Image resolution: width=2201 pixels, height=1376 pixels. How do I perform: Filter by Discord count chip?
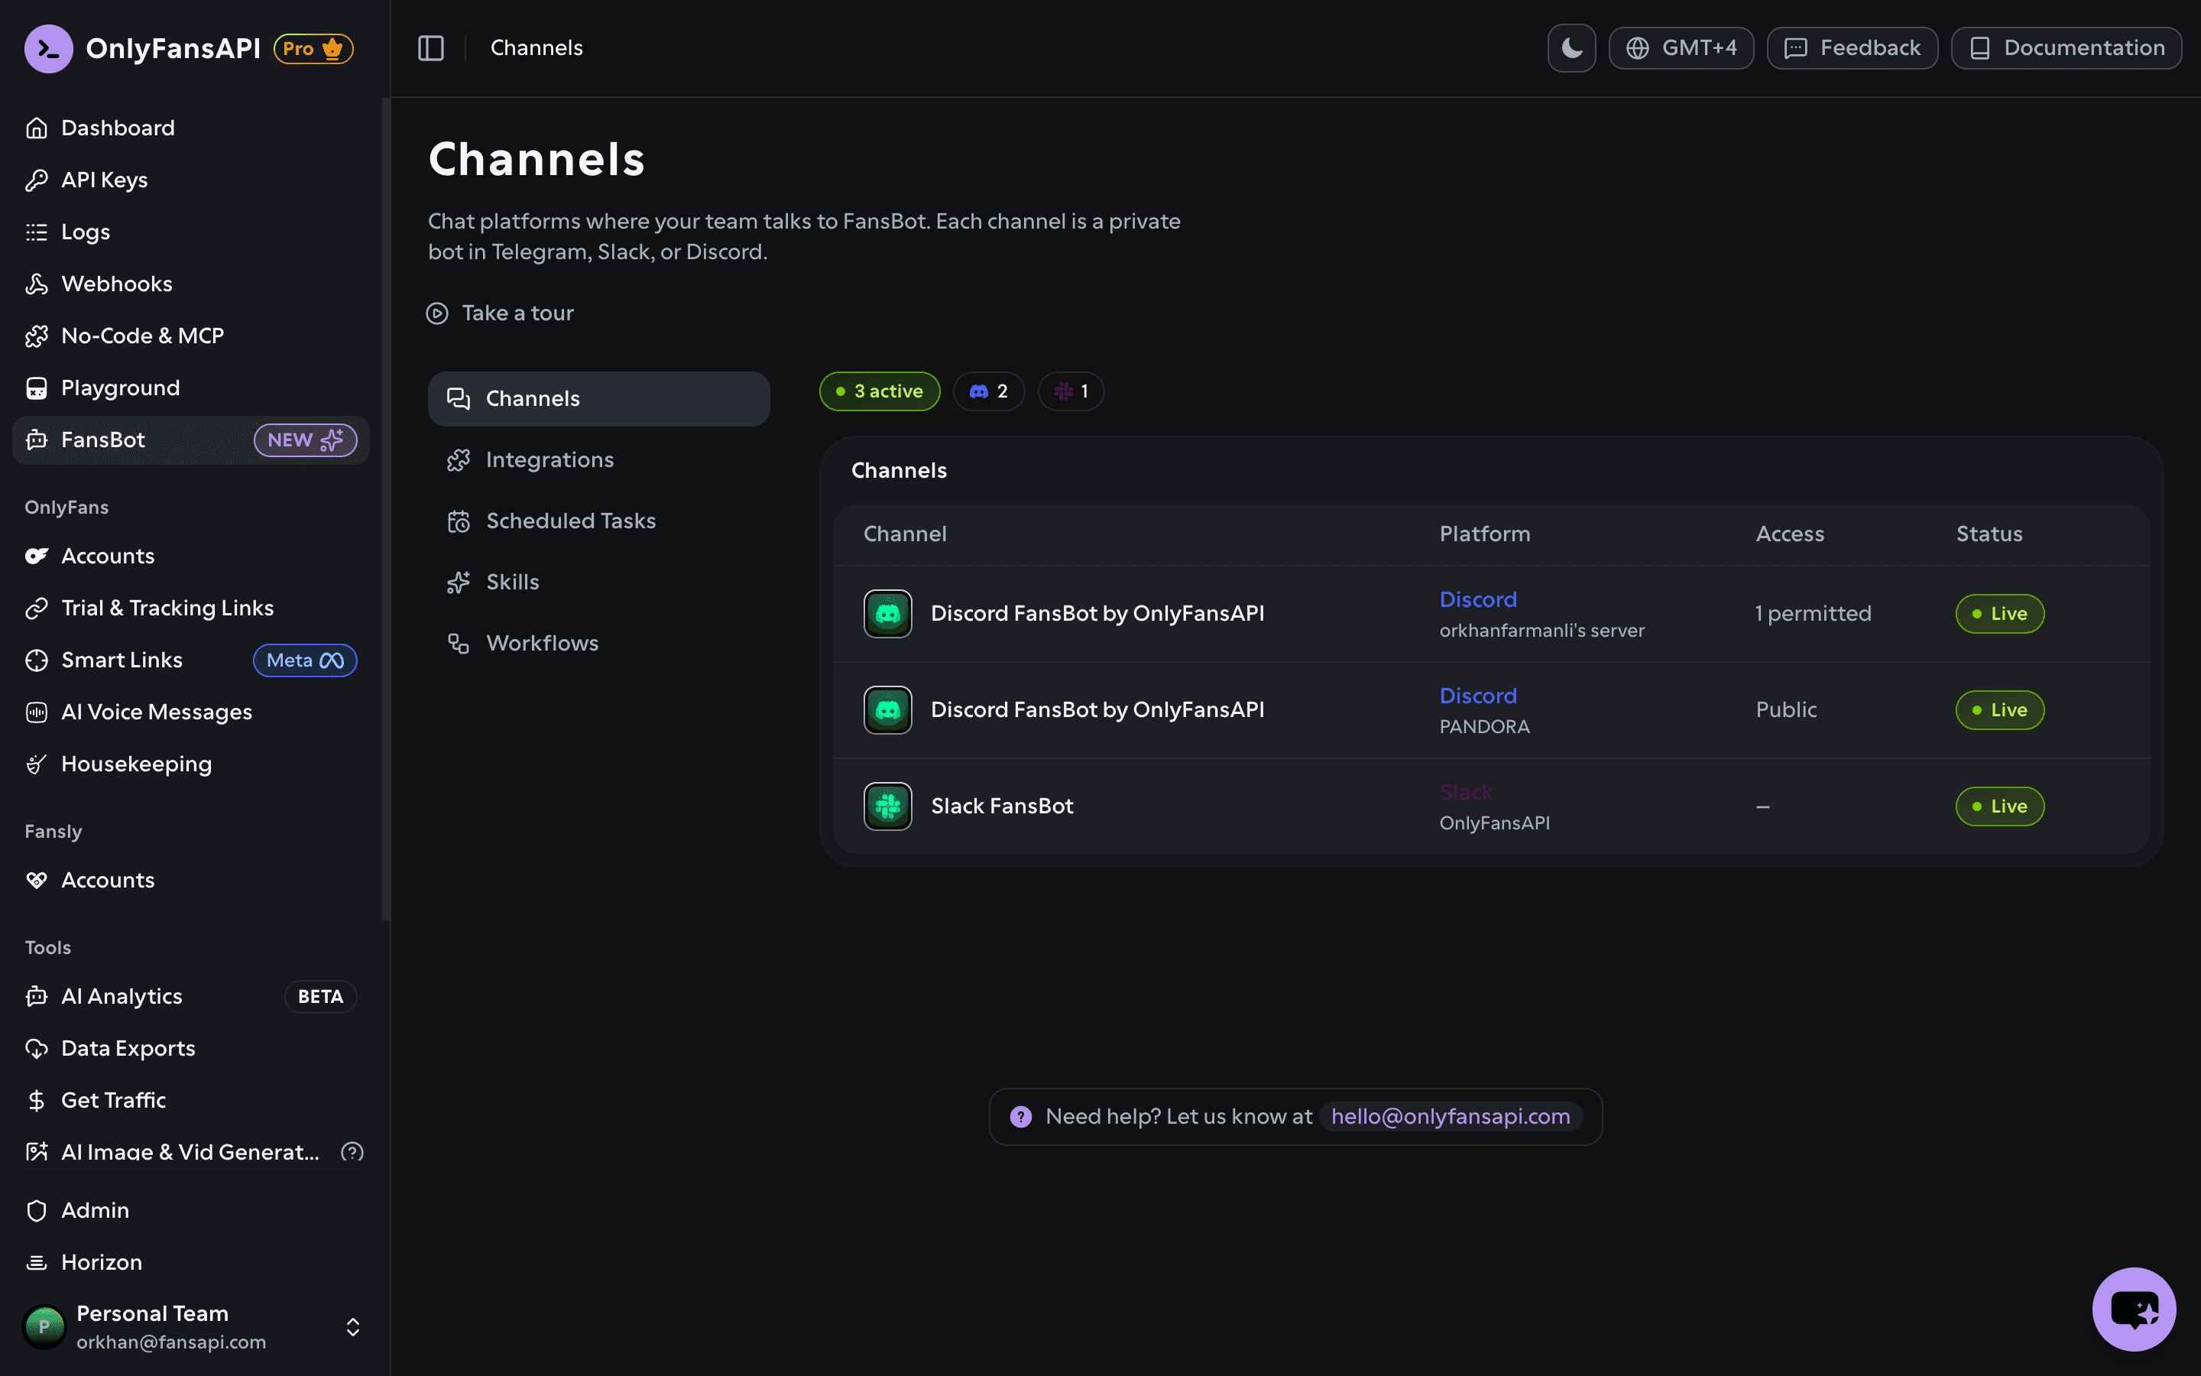click(989, 391)
